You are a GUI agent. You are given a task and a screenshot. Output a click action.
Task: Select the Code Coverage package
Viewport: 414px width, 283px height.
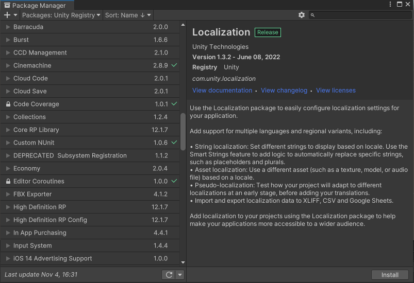point(90,104)
